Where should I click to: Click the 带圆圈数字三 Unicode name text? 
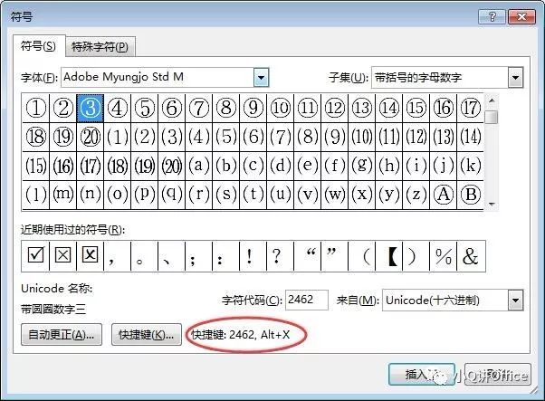53,310
